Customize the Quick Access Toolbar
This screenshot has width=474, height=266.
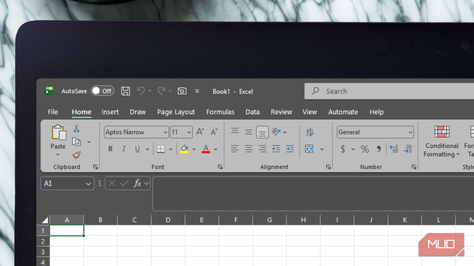coord(197,91)
